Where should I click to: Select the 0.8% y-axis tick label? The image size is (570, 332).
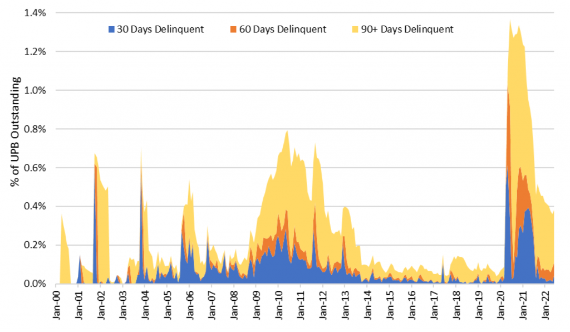point(35,129)
